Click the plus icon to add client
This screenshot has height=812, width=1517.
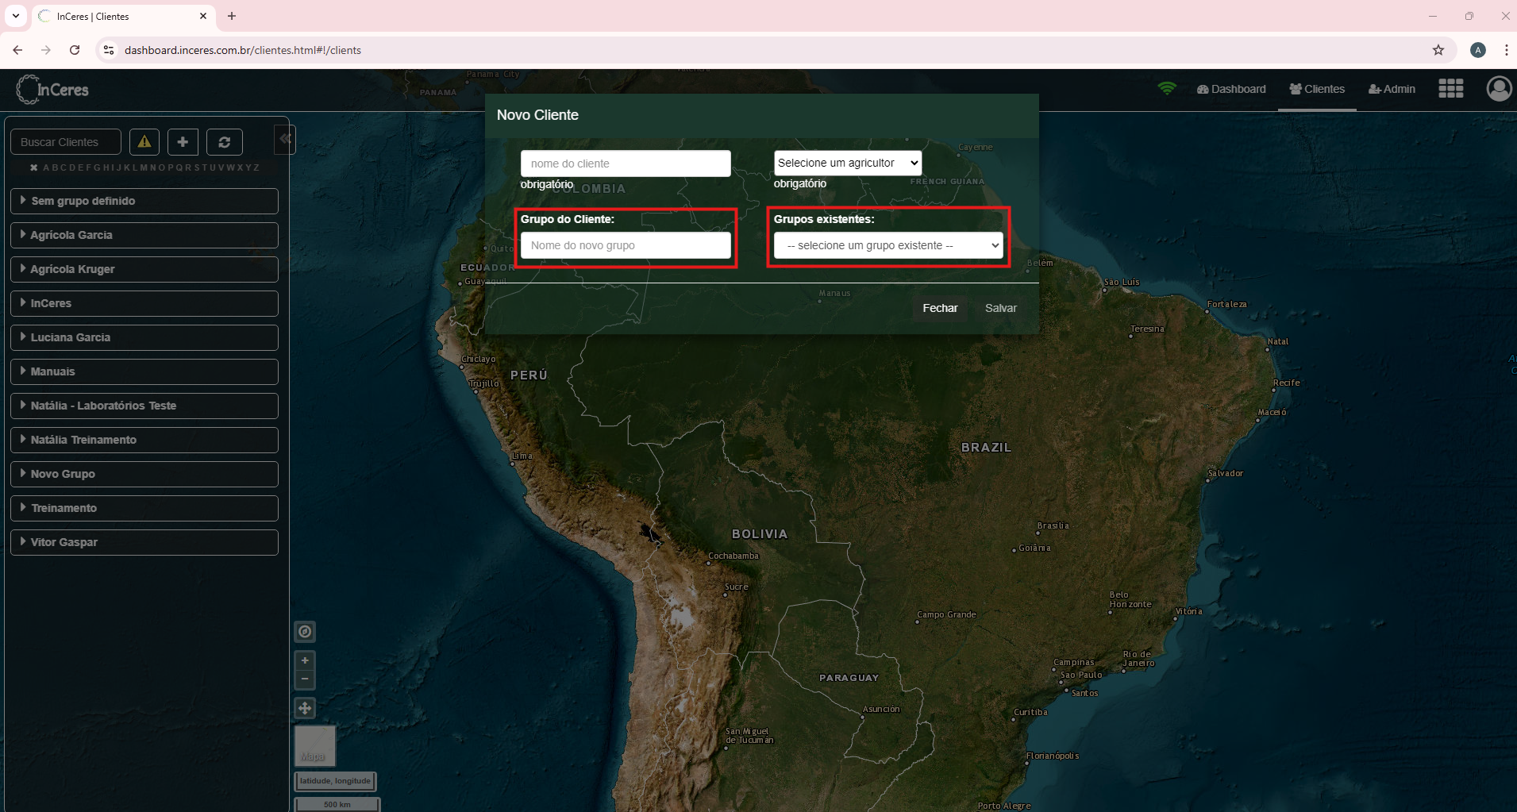pos(183,142)
